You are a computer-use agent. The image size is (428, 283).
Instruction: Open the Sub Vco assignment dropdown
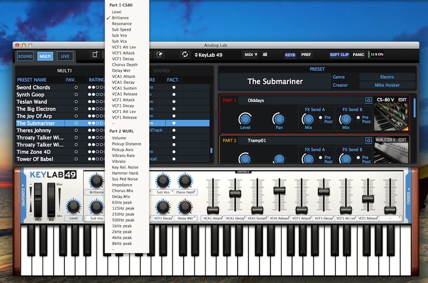(x=163, y=192)
